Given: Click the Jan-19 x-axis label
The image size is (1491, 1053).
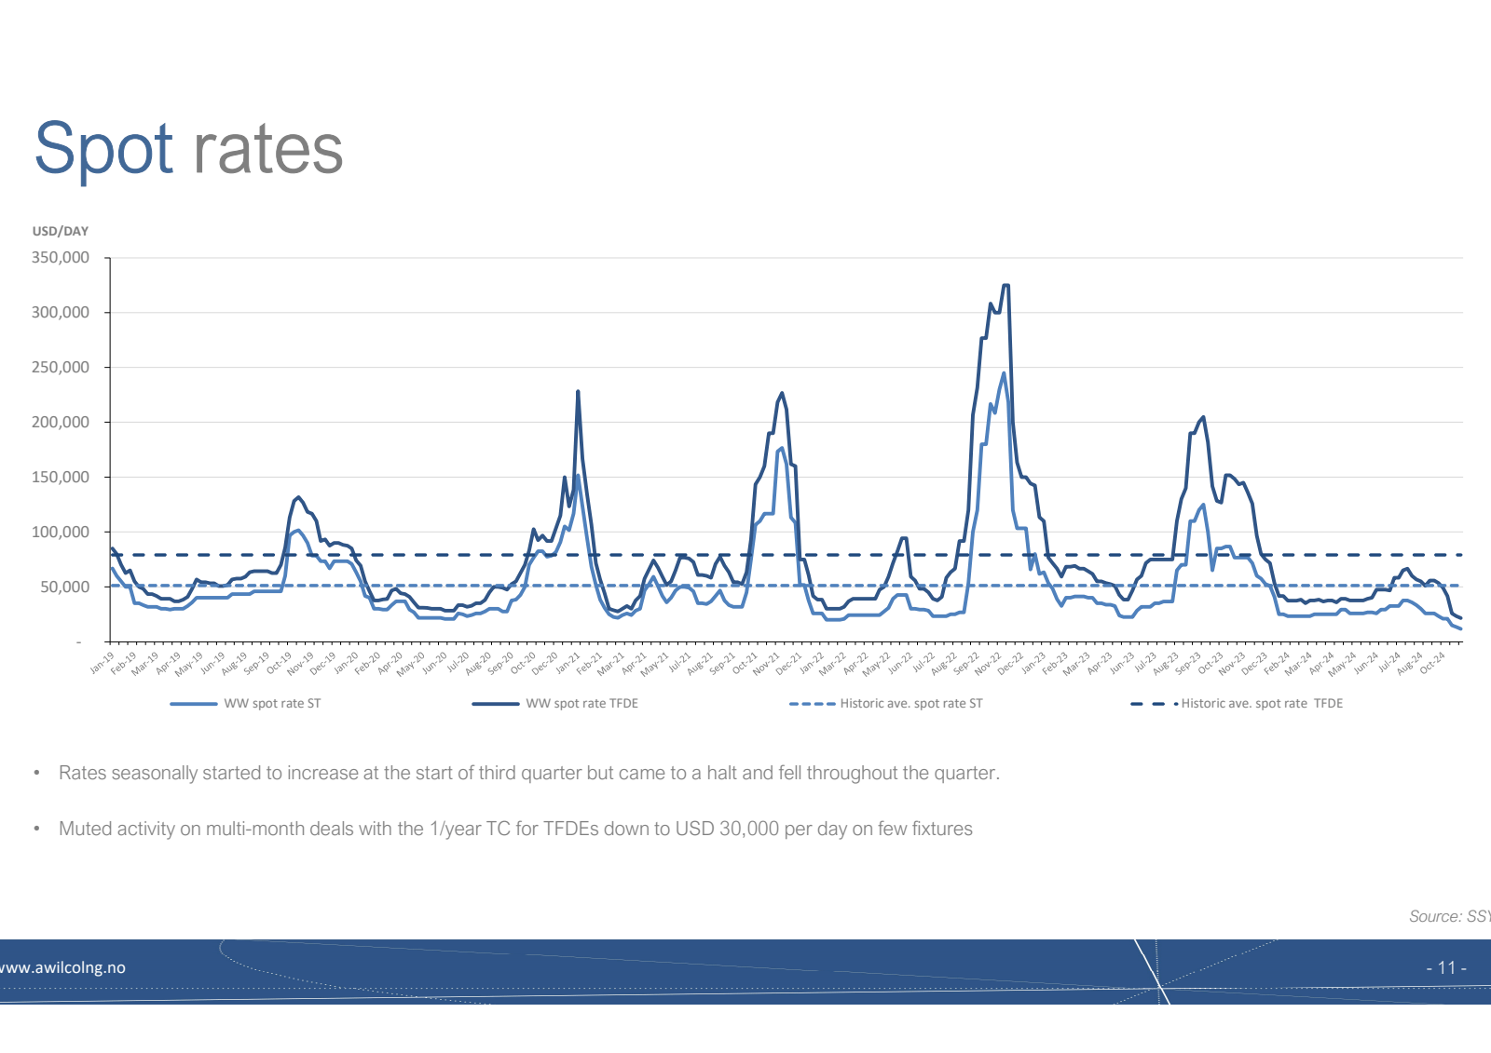Looking at the screenshot, I should pyautogui.click(x=102, y=663).
